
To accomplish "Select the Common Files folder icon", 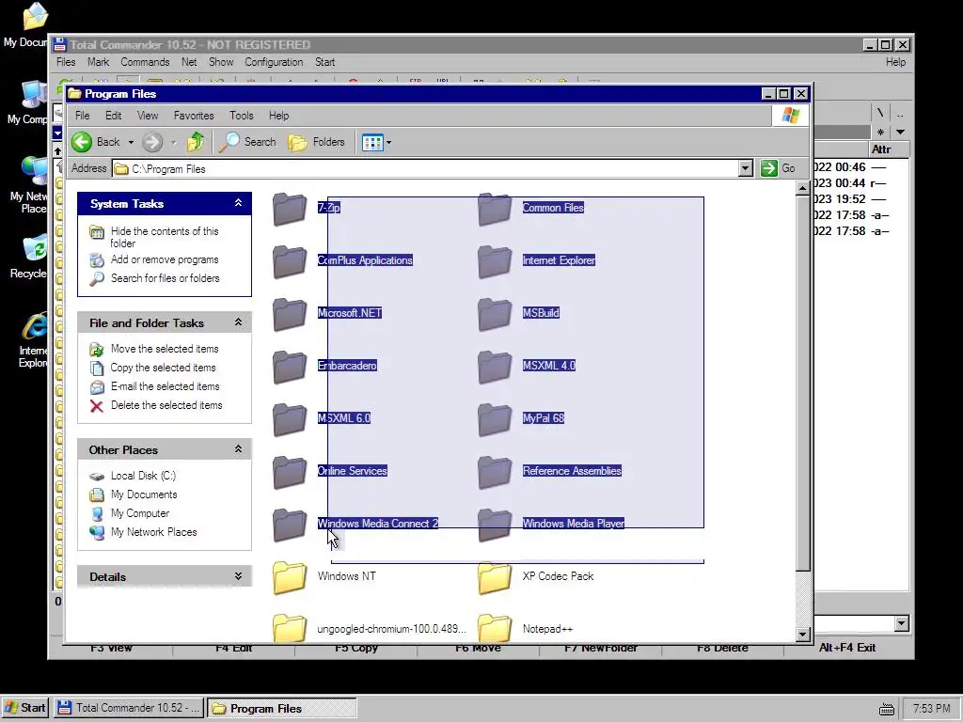I will (x=495, y=209).
